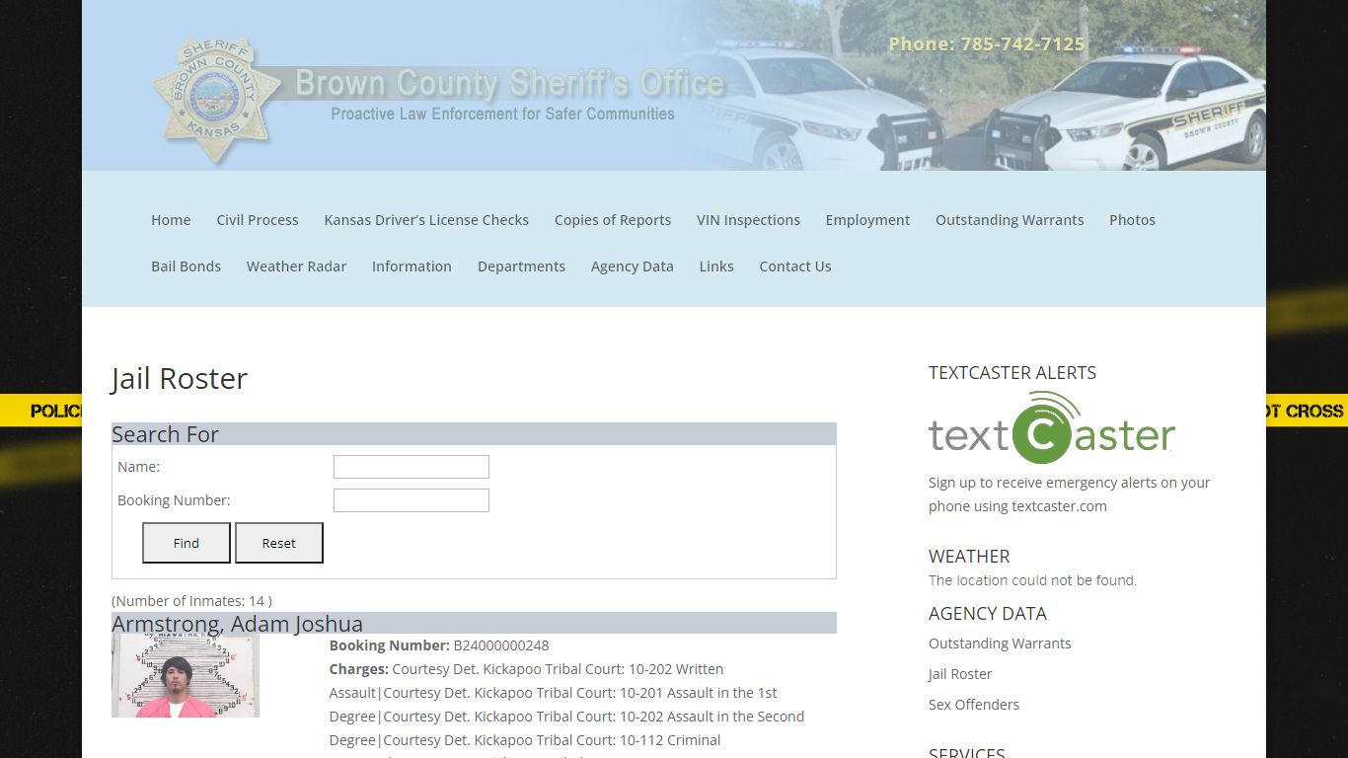Click 'The location could not be found.' text
The width and height of the screenshot is (1348, 758).
pos(1032,580)
